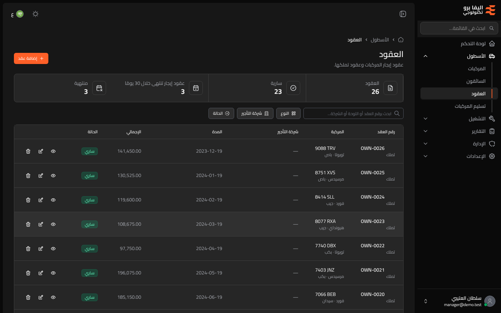
Task: Switch the light/dark theme sun icon
Action: [x=35, y=14]
